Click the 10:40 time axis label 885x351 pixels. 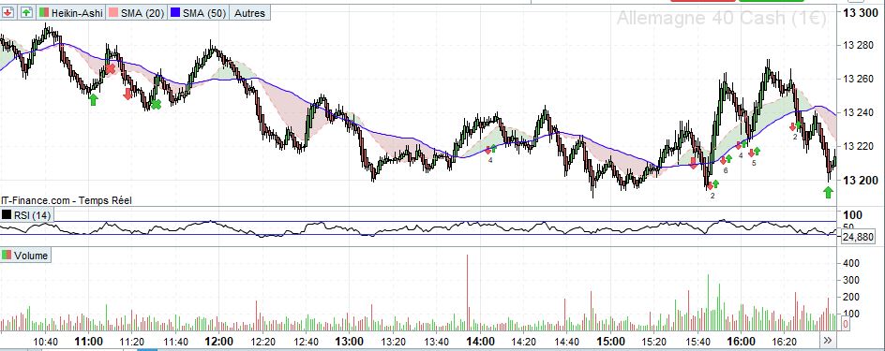pyautogui.click(x=45, y=342)
